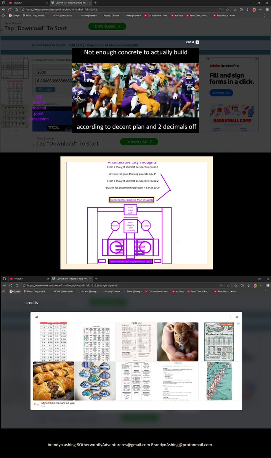This screenshot has height=458, width=271.
Task: Click the vintage map ad image
Action: pos(219,381)
